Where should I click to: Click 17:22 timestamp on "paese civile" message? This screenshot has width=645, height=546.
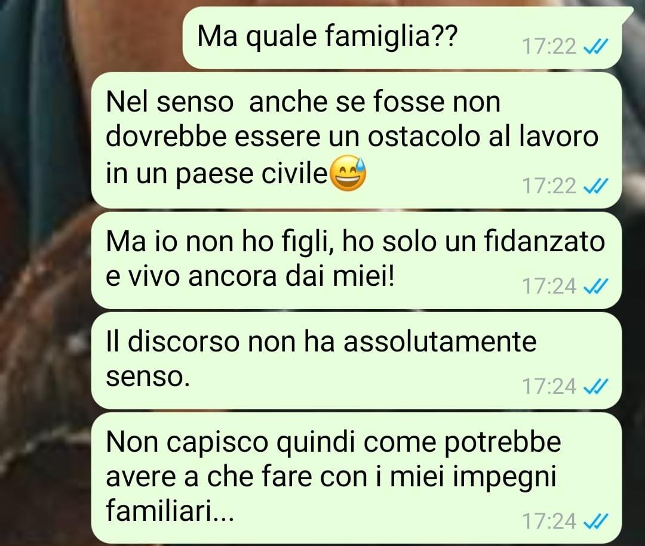pos(549,186)
